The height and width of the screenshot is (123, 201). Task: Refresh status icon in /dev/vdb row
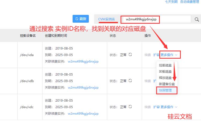coord(130,81)
